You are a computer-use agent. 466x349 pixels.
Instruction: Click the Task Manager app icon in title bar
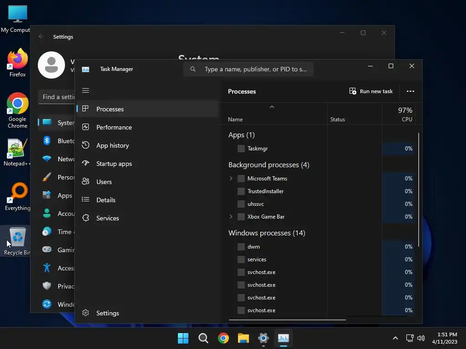click(86, 69)
